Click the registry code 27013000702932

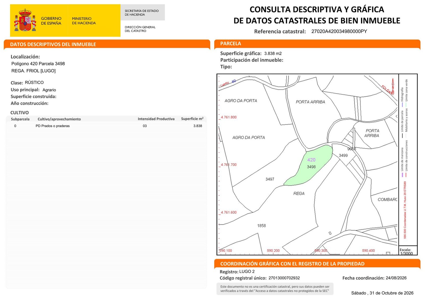tap(284, 278)
